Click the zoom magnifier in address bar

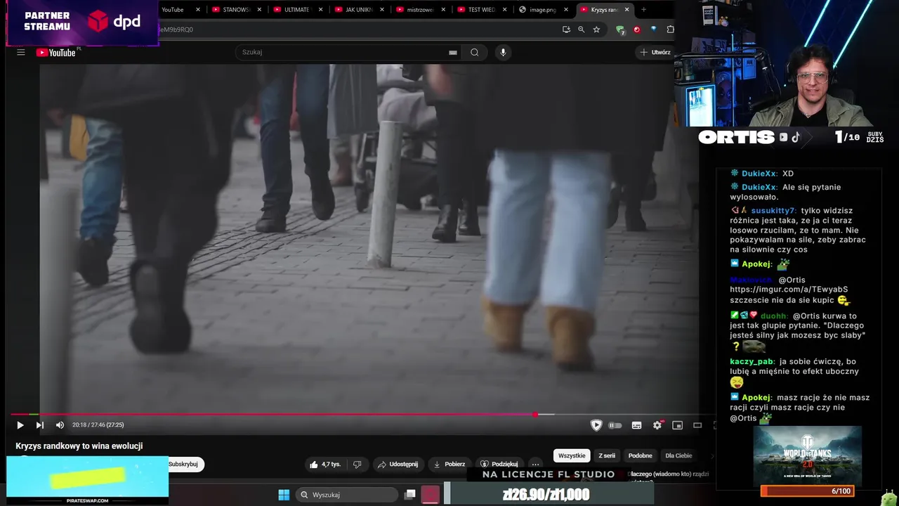tap(582, 30)
